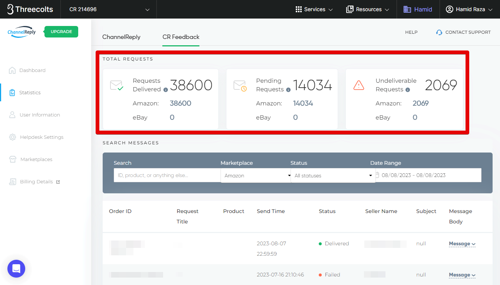Image resolution: width=500 pixels, height=285 pixels.
Task: Go to User Information page
Action: coord(40,115)
